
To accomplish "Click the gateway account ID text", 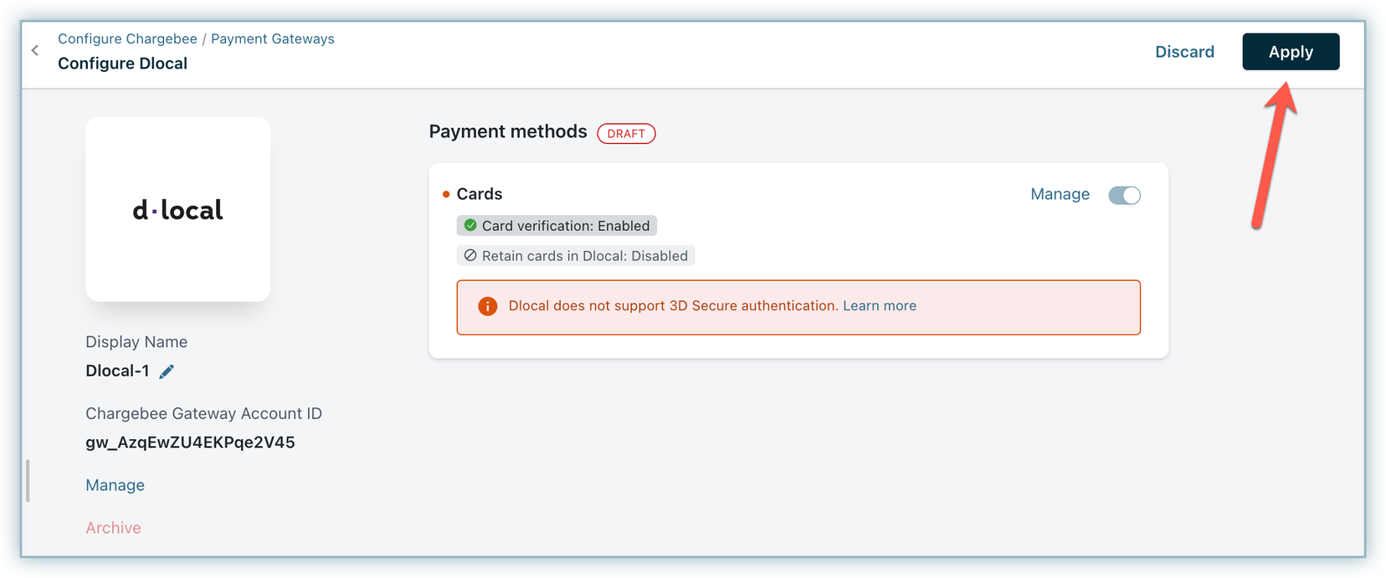I will pyautogui.click(x=190, y=442).
